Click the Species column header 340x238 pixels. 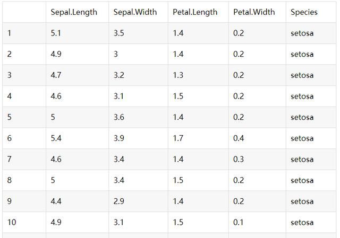pos(304,12)
